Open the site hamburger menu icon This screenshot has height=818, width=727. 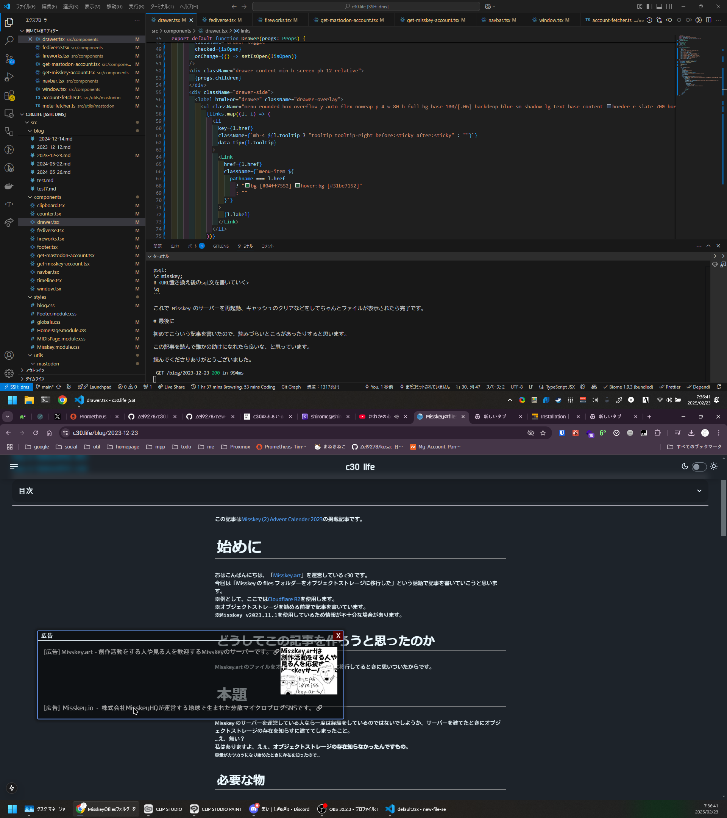(14, 467)
